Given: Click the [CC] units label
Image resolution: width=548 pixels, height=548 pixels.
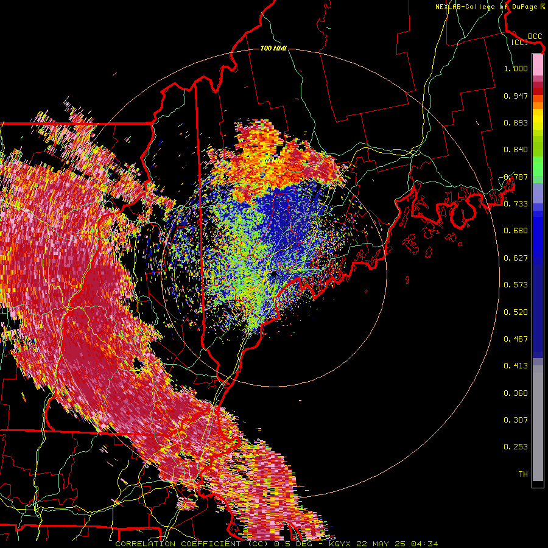Looking at the screenshot, I should pyautogui.click(x=519, y=42).
